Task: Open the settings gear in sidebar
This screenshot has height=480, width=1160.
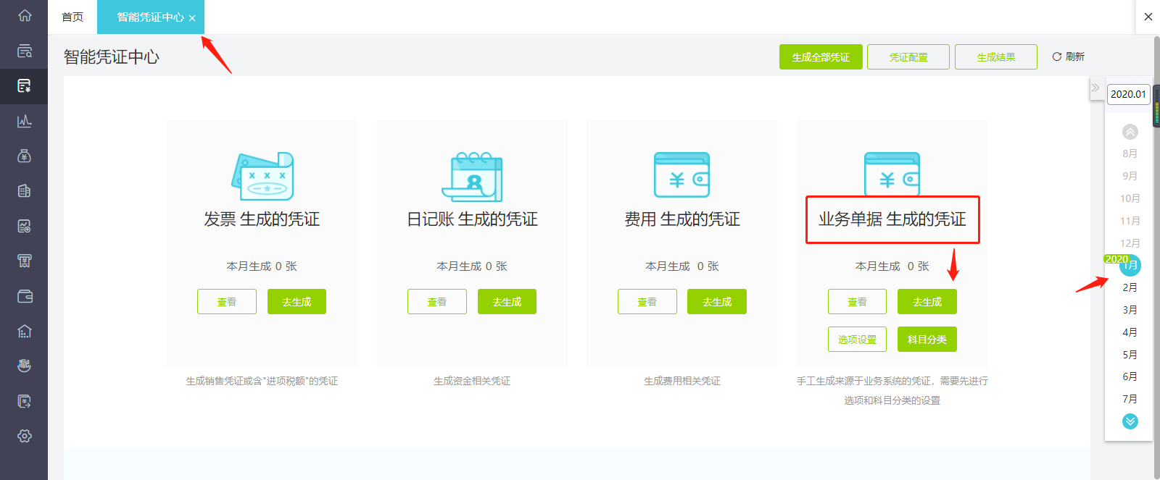Action: 24,436
